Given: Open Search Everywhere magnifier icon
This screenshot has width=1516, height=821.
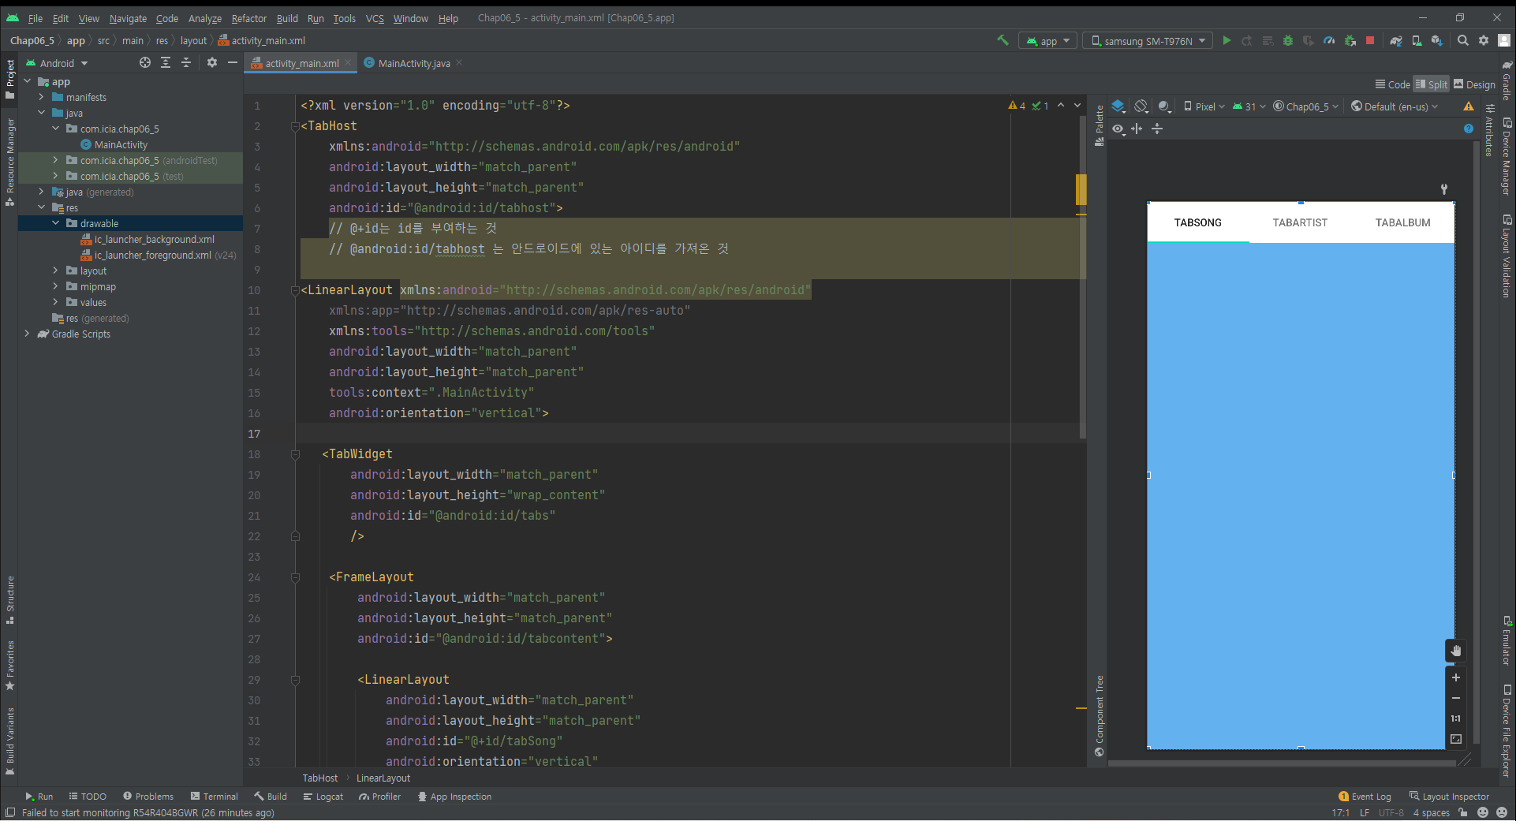Looking at the screenshot, I should point(1463,40).
